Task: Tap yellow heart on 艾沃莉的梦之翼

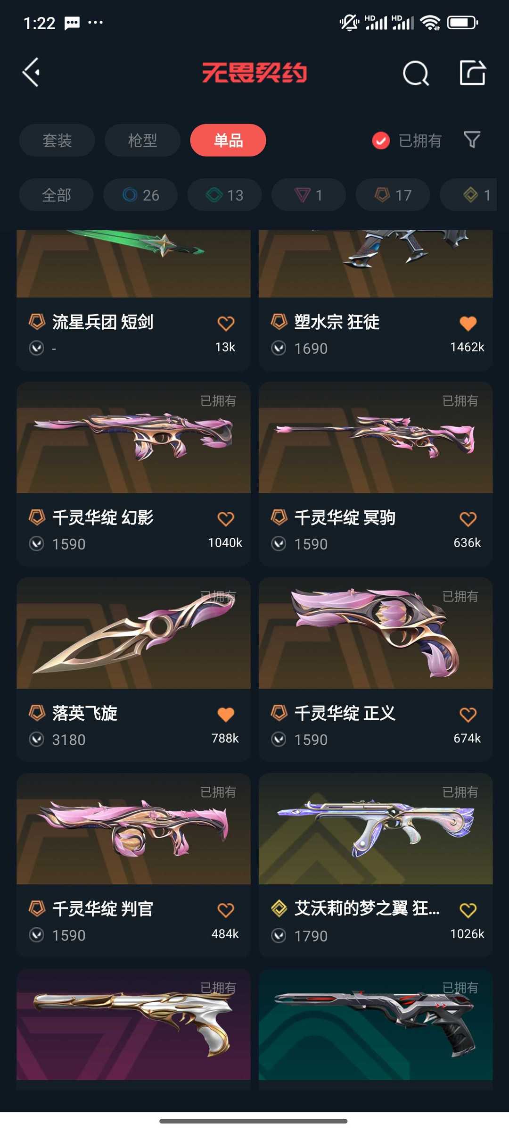Action: click(468, 910)
